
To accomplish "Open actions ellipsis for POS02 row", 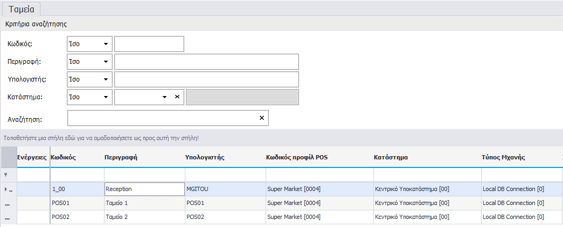I will (8, 217).
